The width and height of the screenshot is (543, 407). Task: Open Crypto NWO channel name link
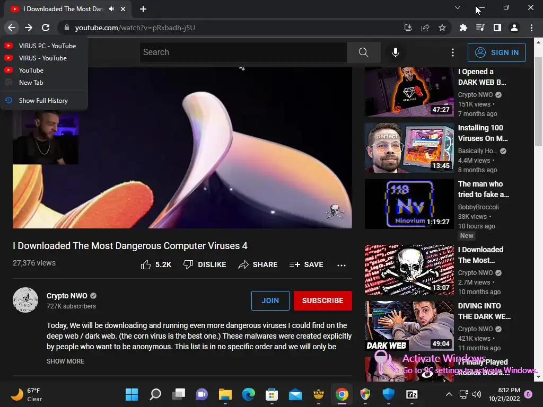pyautogui.click(x=67, y=296)
